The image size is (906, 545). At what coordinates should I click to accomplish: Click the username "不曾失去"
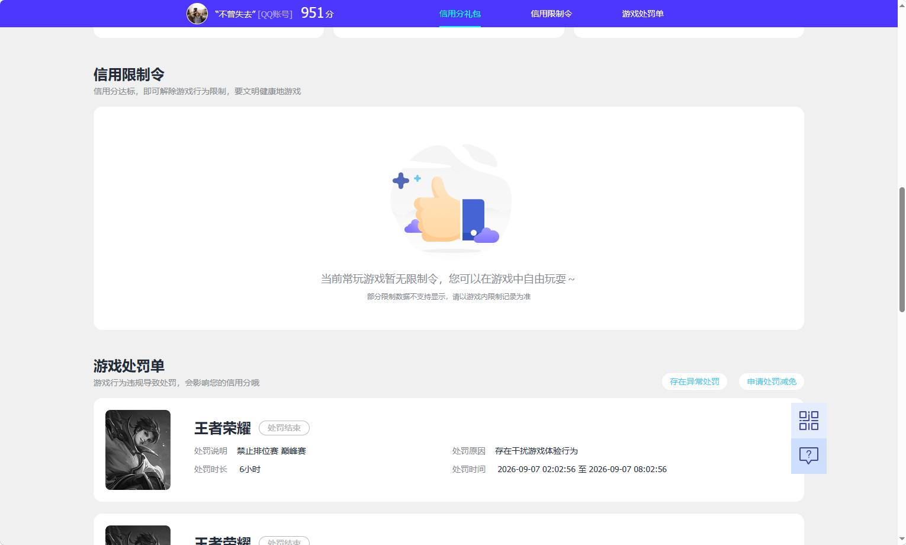[x=235, y=14]
